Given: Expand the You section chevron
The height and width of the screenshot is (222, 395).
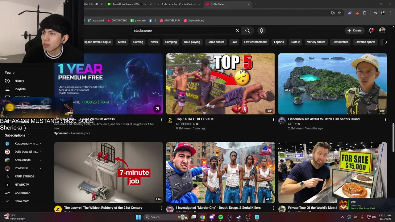Looking at the screenshot, I should click(14, 73).
